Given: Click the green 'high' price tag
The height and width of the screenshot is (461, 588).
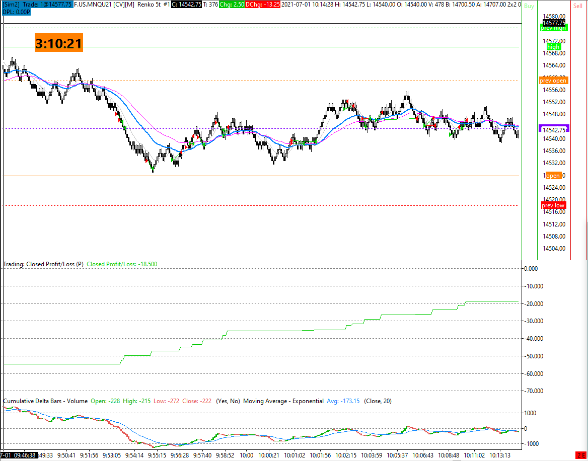Looking at the screenshot, I should tap(553, 47).
